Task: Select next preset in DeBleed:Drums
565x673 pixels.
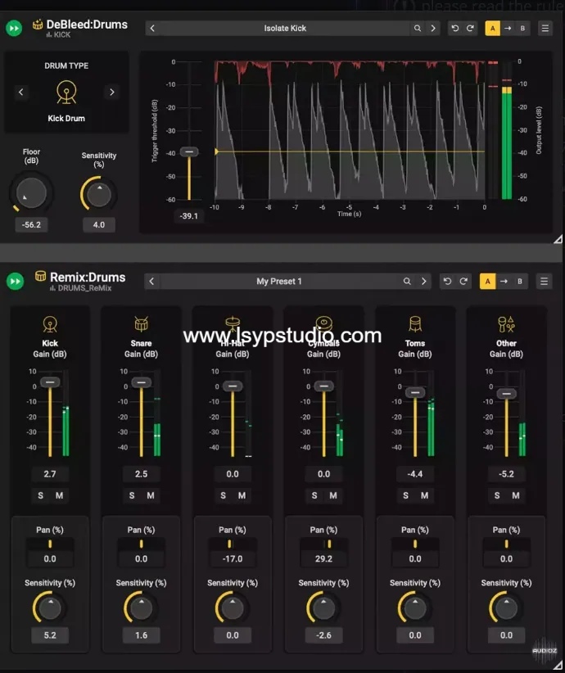Action: point(433,29)
